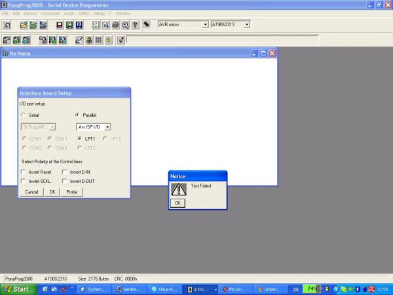Tick the Invert D-IN checkbox
The image size is (393, 295).
tap(65, 172)
